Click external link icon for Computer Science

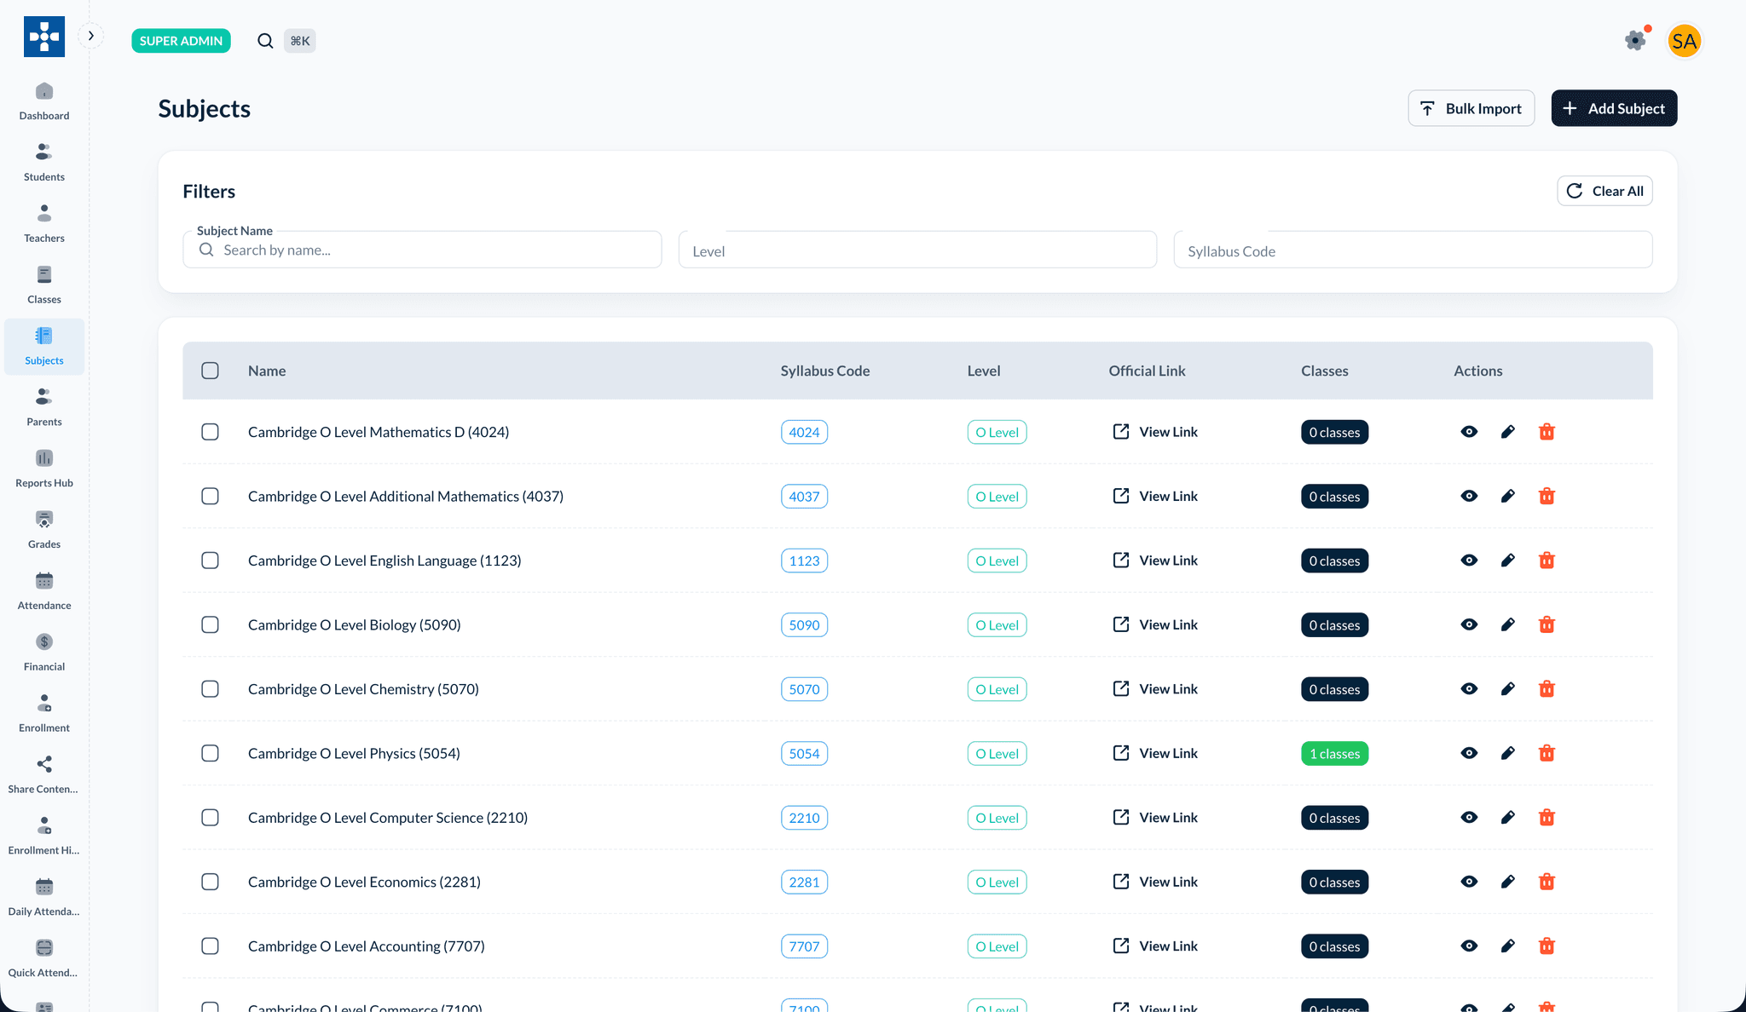(1121, 818)
